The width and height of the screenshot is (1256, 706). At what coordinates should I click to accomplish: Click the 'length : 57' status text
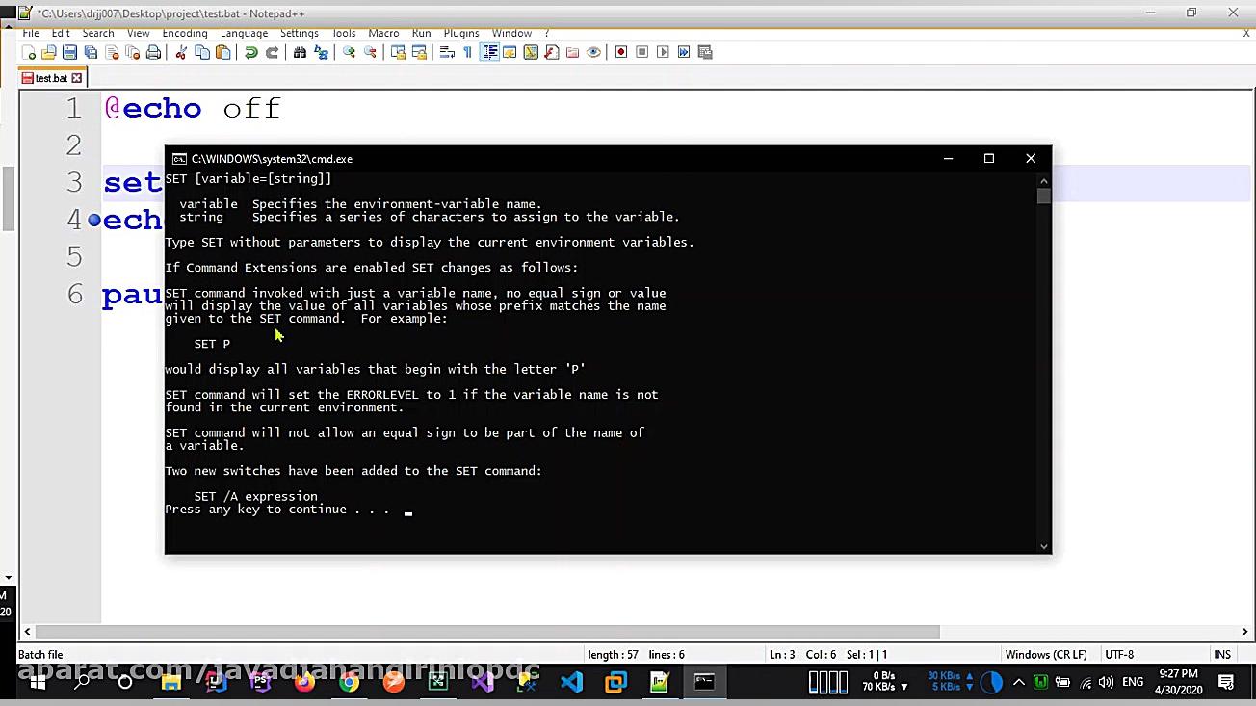point(613,655)
